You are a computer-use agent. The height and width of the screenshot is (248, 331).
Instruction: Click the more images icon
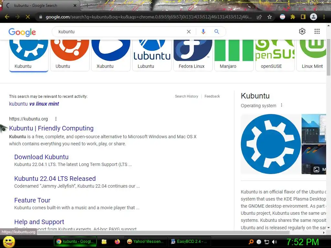pos(316,169)
